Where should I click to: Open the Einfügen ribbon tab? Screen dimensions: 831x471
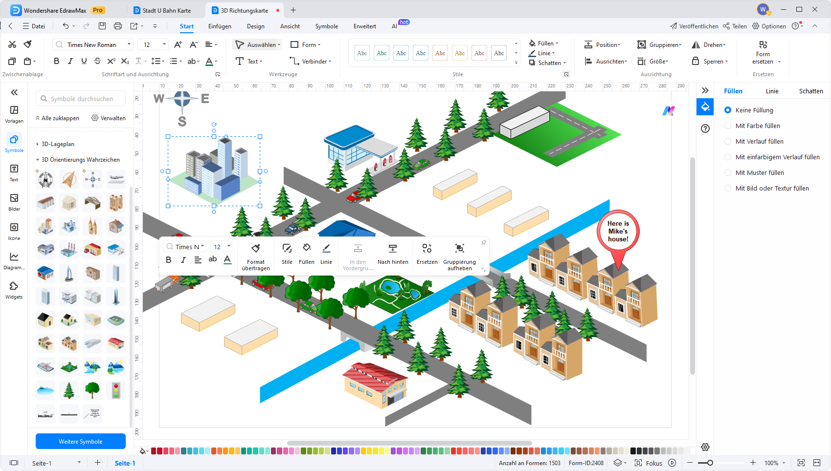tap(220, 26)
